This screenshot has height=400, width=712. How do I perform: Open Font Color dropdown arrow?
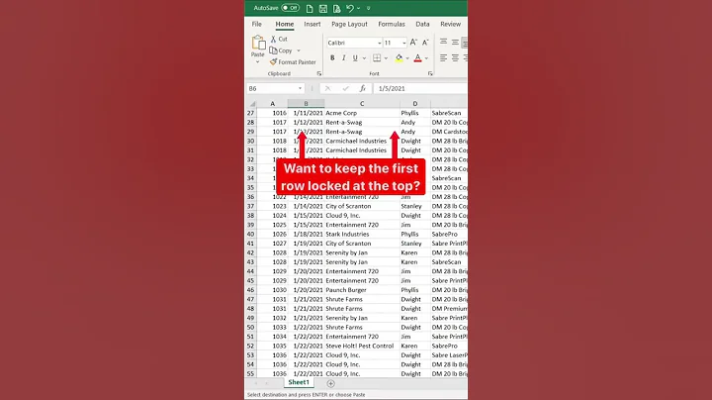pyautogui.click(x=426, y=58)
